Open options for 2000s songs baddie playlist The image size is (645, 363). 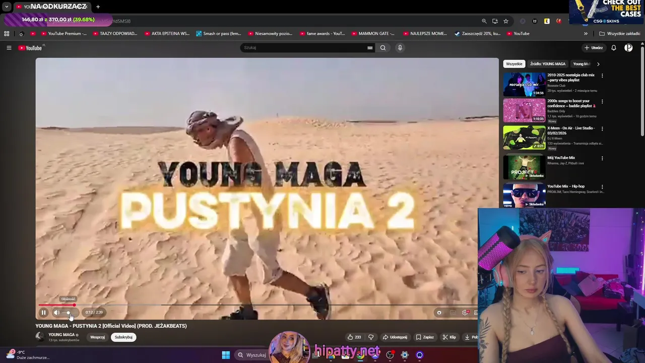(x=602, y=102)
